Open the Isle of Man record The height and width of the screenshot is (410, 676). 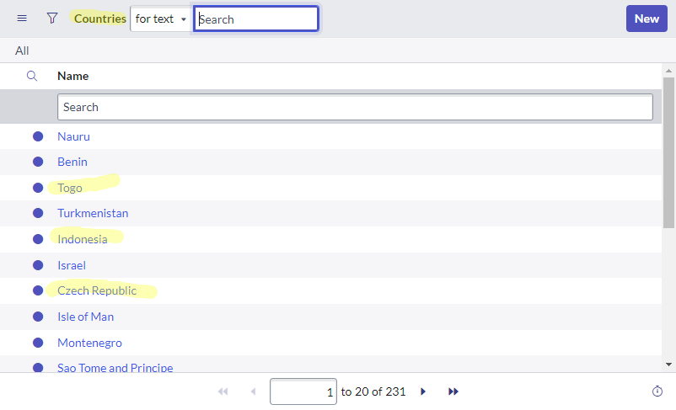pos(86,317)
